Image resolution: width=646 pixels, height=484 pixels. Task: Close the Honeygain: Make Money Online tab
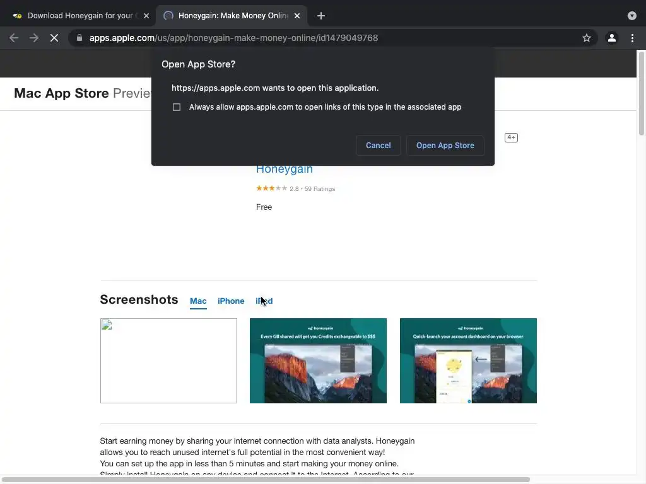(297, 16)
